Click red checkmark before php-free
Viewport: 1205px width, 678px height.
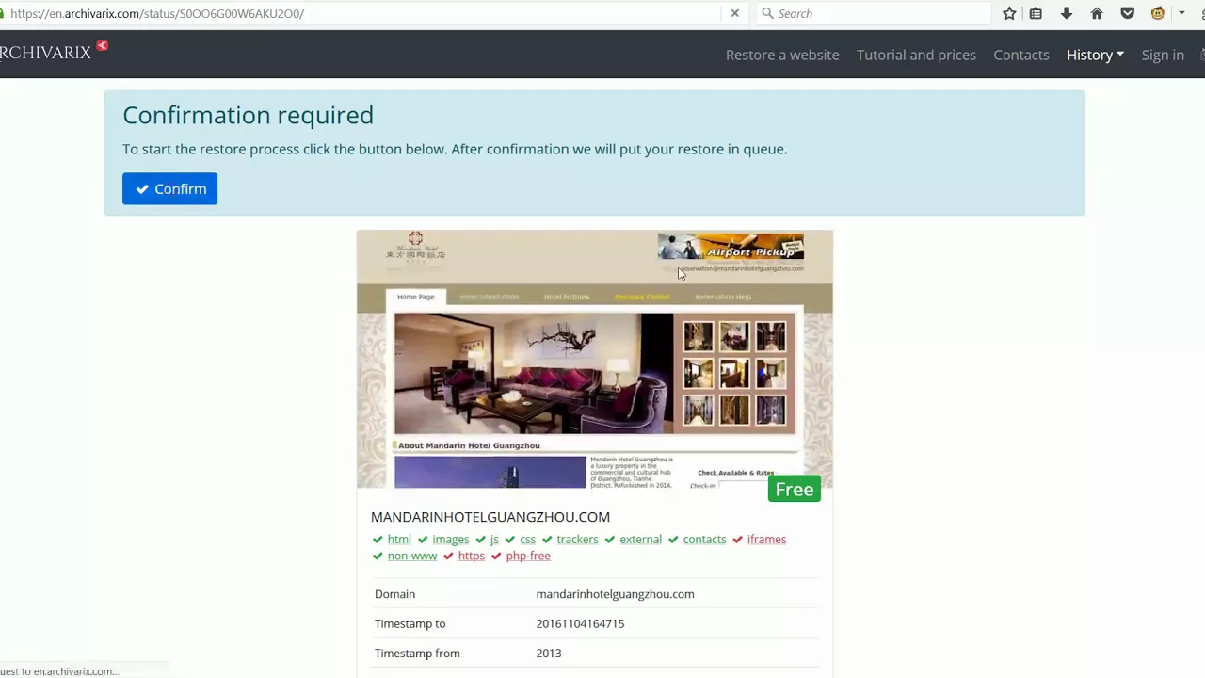click(x=496, y=556)
